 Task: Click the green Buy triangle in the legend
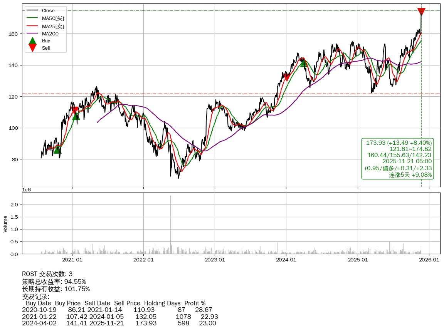tap(33, 41)
